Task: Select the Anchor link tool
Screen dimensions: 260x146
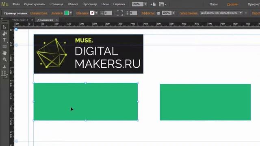Action: (4, 67)
